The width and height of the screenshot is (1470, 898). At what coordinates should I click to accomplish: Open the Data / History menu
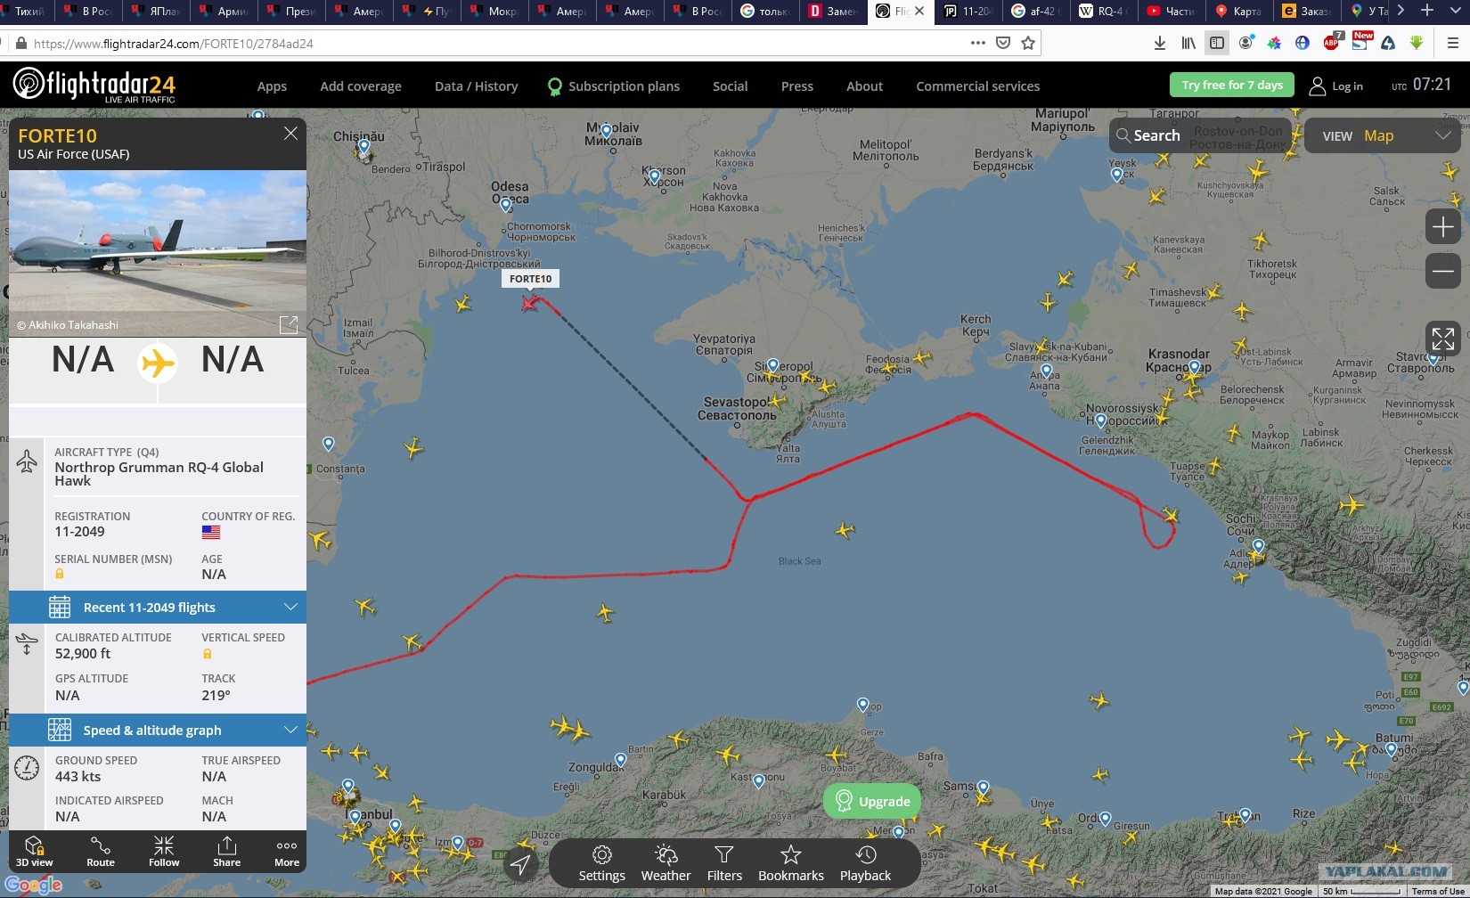click(477, 86)
